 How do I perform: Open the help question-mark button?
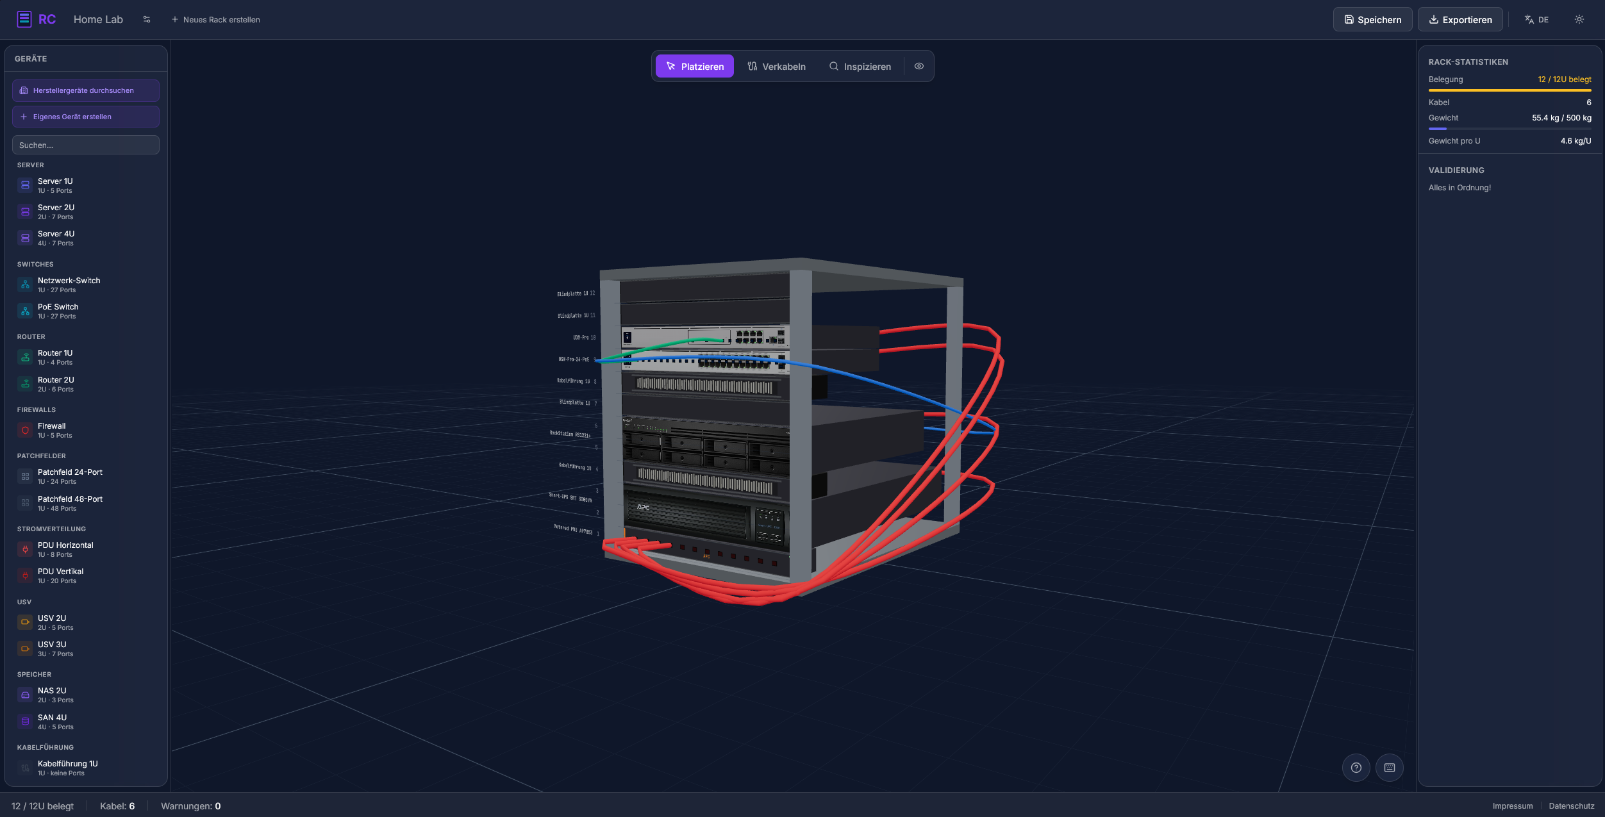click(1356, 768)
